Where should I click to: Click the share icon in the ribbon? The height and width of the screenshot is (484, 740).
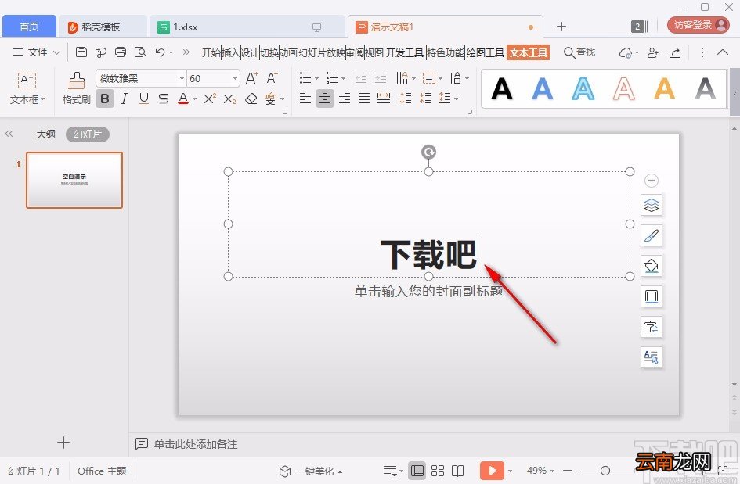click(675, 52)
